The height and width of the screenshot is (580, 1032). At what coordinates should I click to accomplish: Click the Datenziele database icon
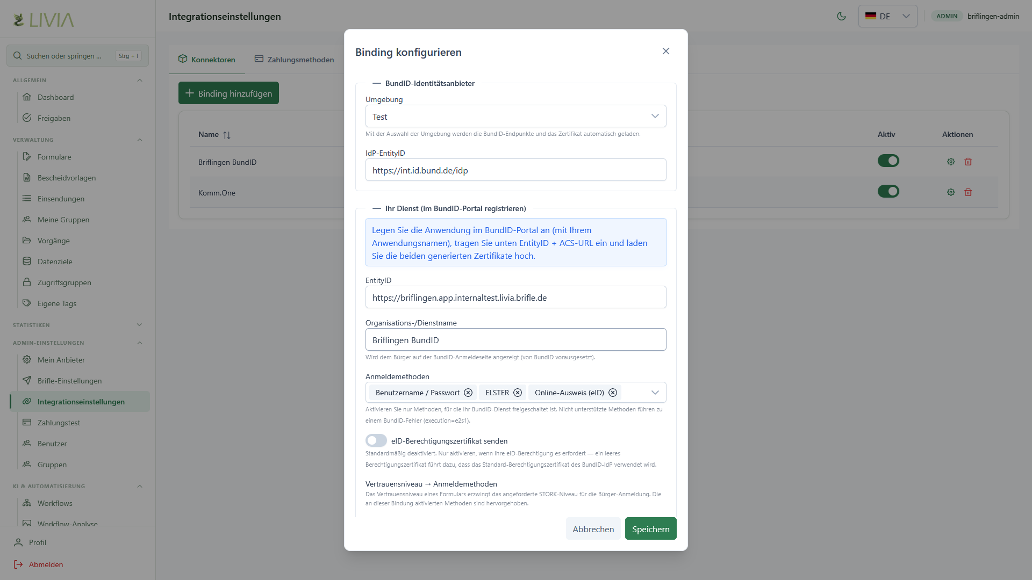[x=27, y=262]
